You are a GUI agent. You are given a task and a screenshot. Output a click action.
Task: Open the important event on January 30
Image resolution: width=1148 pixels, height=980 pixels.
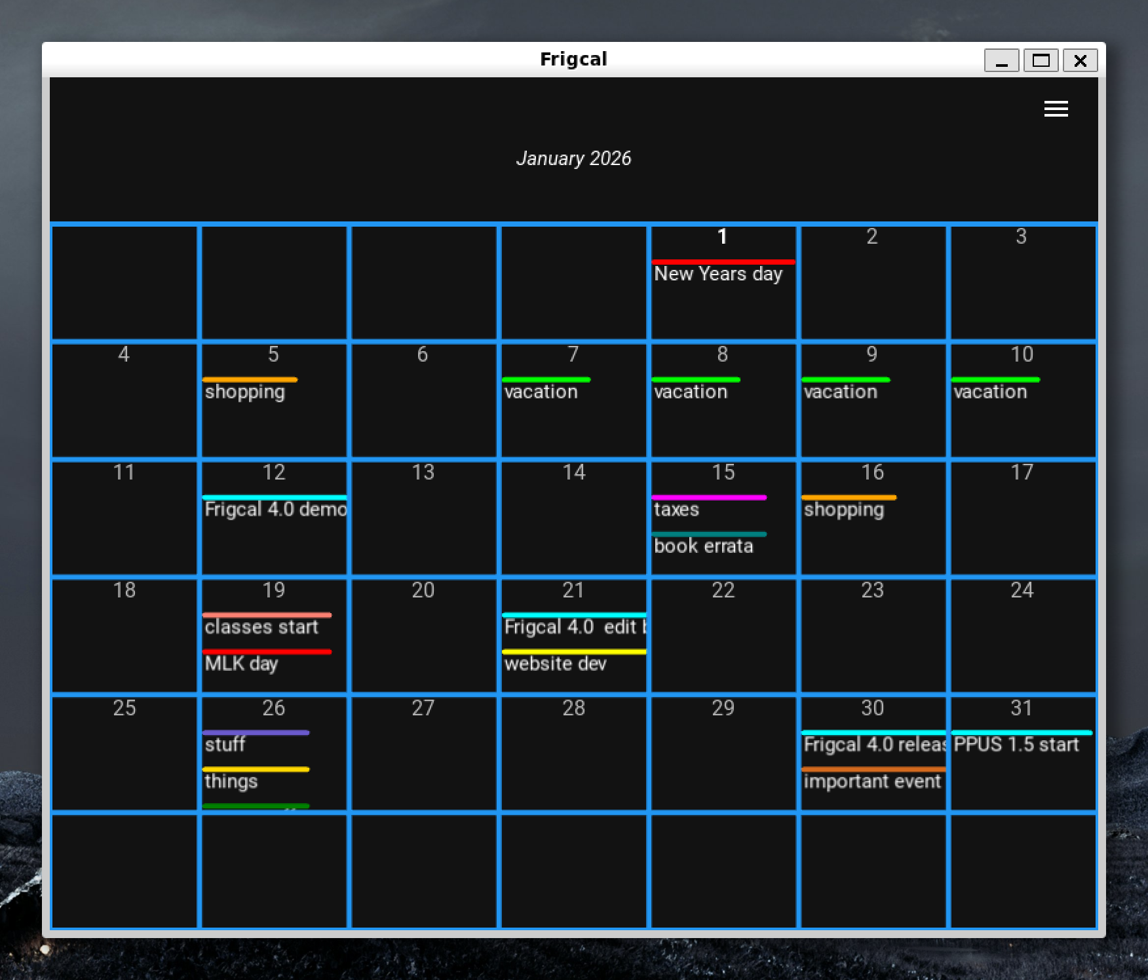coord(872,782)
